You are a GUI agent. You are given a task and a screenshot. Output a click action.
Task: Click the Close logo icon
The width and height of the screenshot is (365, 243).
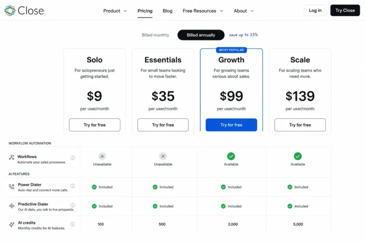coord(10,10)
